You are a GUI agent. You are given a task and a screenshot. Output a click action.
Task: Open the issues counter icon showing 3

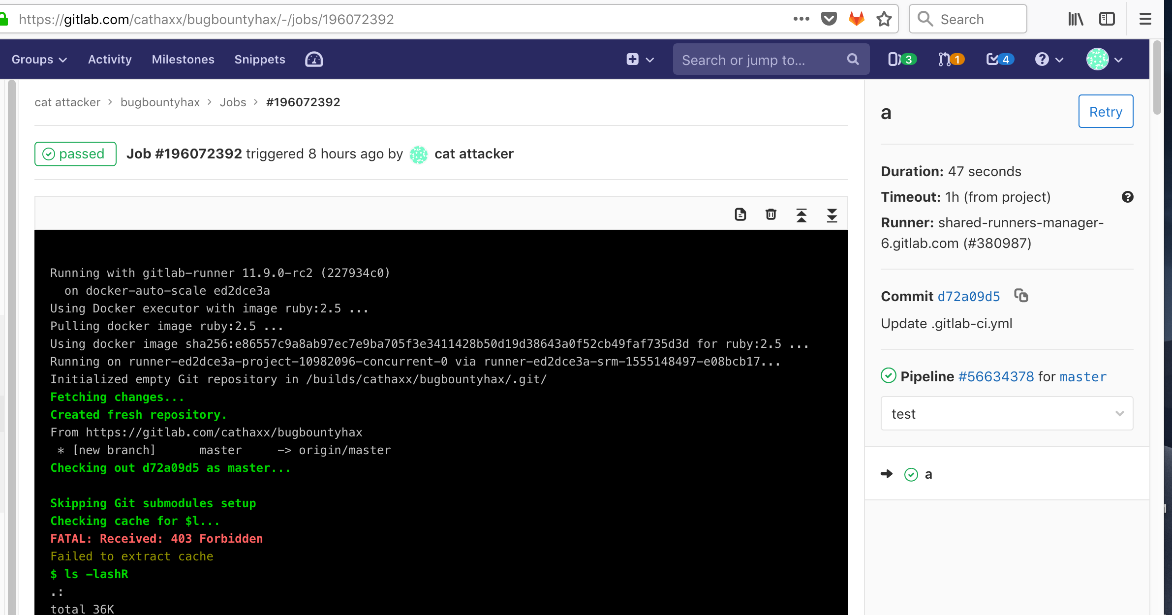tap(901, 60)
